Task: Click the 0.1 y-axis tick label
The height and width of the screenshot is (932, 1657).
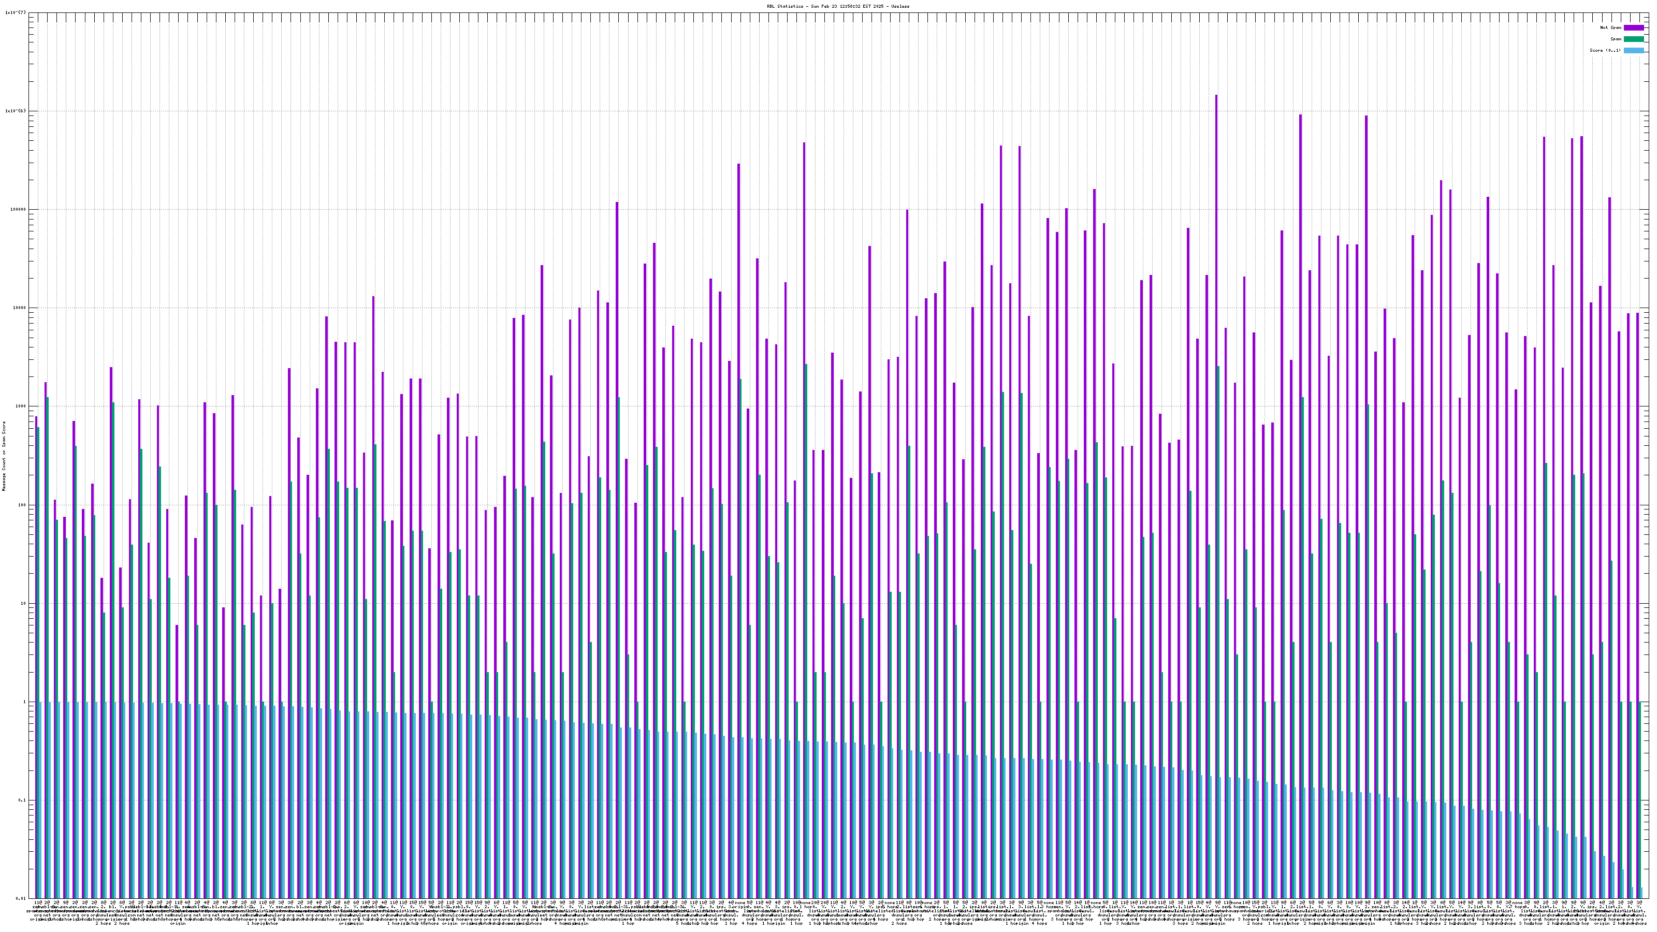Action: [x=22, y=800]
